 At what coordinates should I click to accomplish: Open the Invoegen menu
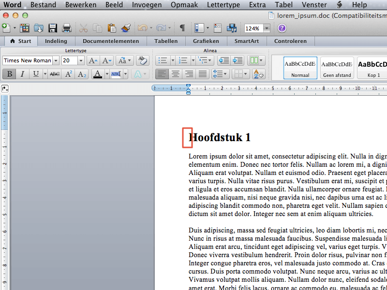pyautogui.click(x=147, y=5)
